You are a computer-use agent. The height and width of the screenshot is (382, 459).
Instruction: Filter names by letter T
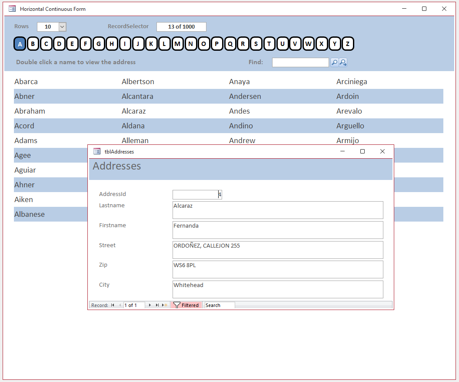[x=269, y=44]
